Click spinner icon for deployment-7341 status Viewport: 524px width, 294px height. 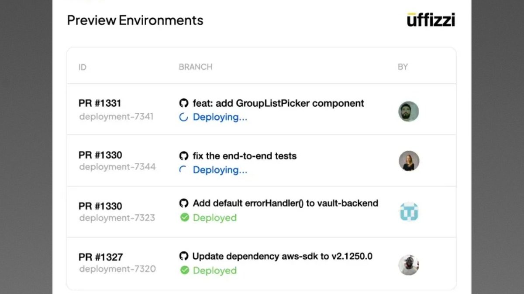[x=184, y=117]
